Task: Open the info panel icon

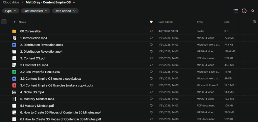Action: coord(244,11)
